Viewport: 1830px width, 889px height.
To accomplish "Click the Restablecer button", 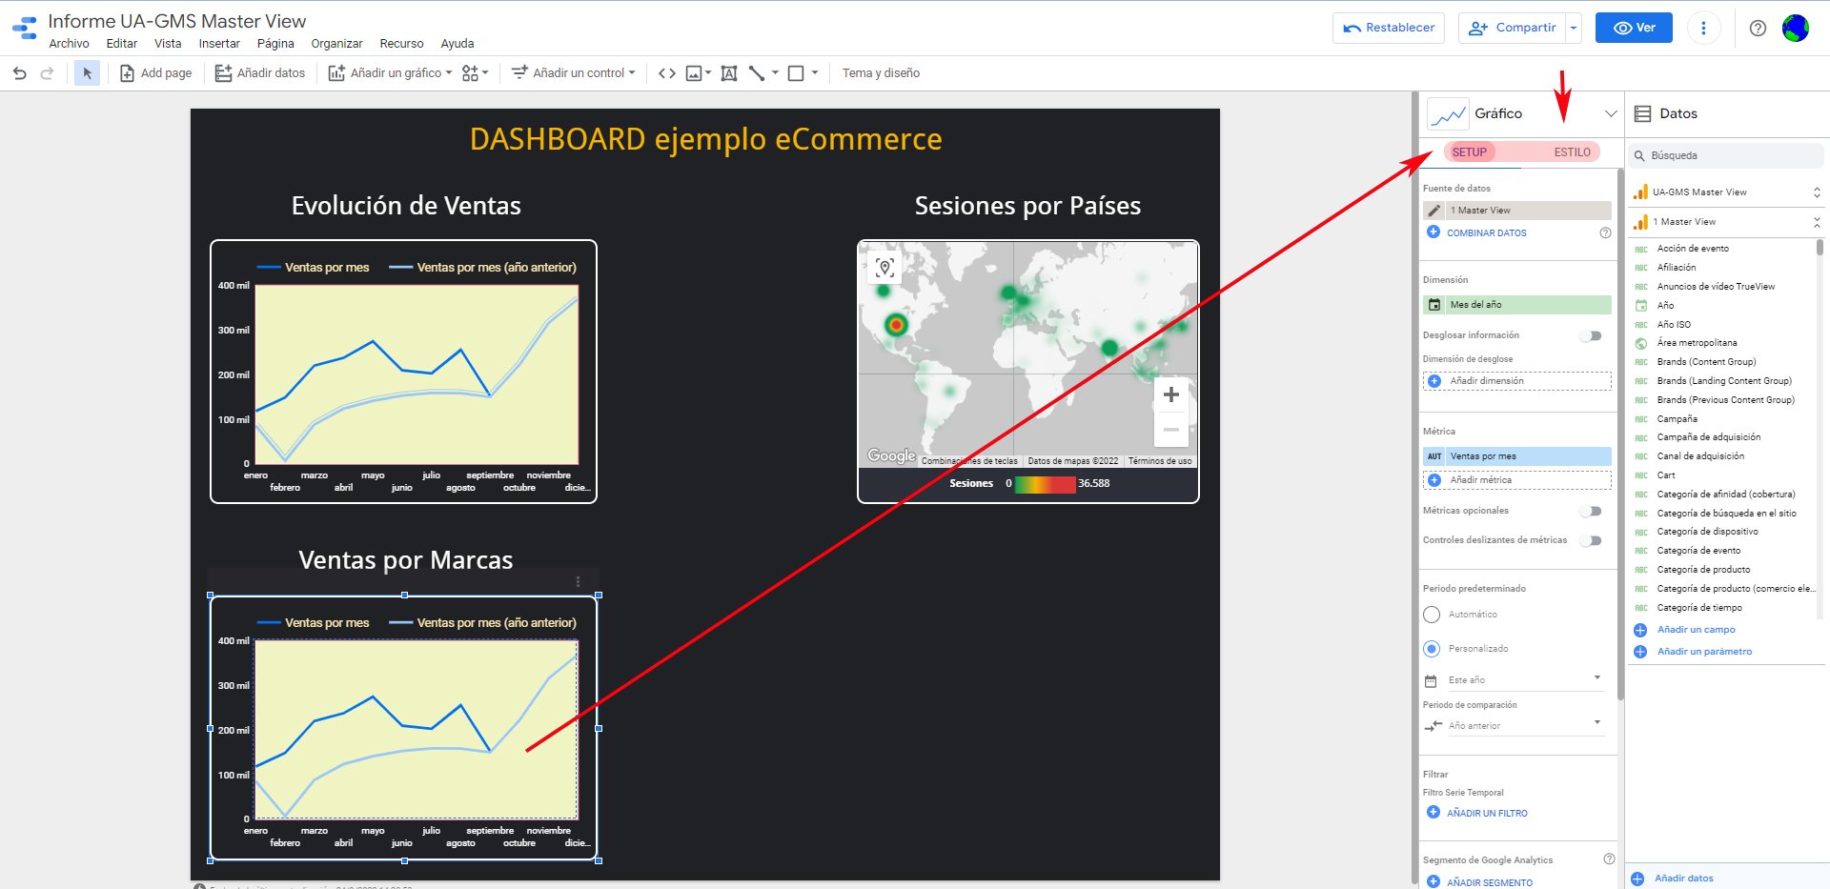I will [x=1389, y=28].
